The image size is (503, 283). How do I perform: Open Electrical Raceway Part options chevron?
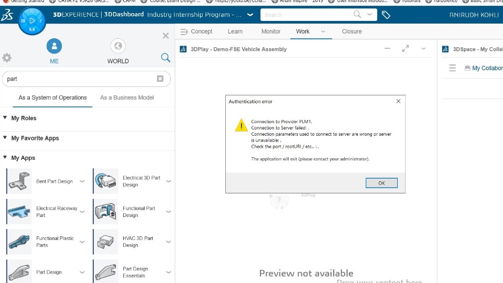click(82, 211)
